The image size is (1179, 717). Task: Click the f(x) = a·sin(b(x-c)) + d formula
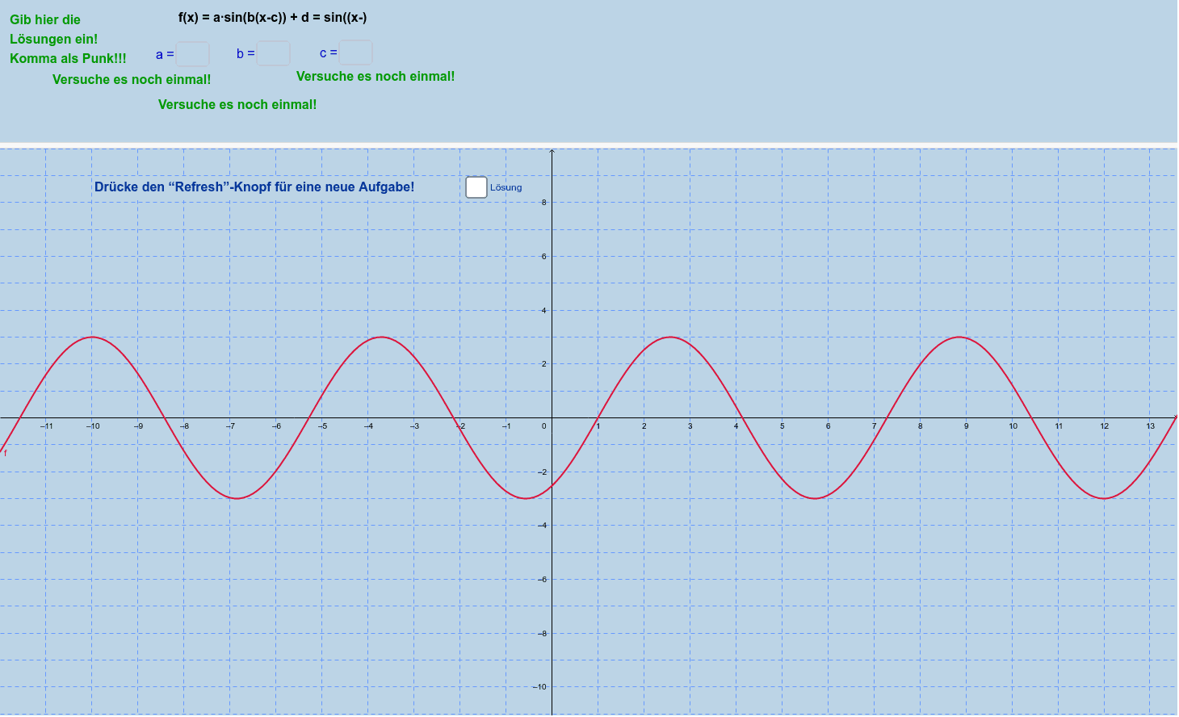[x=272, y=18]
